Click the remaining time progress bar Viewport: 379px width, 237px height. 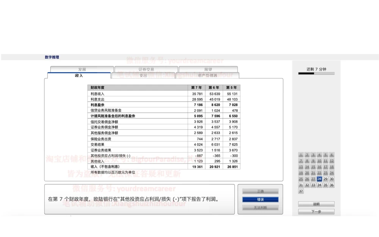(316, 73)
